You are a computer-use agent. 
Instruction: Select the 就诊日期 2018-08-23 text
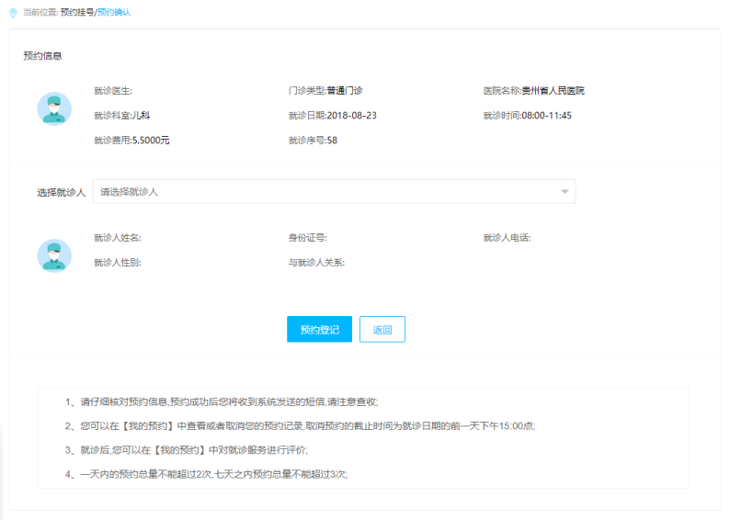(332, 116)
